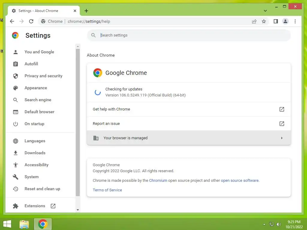
Task: Click the Extensions external link icon
Action: (53, 206)
